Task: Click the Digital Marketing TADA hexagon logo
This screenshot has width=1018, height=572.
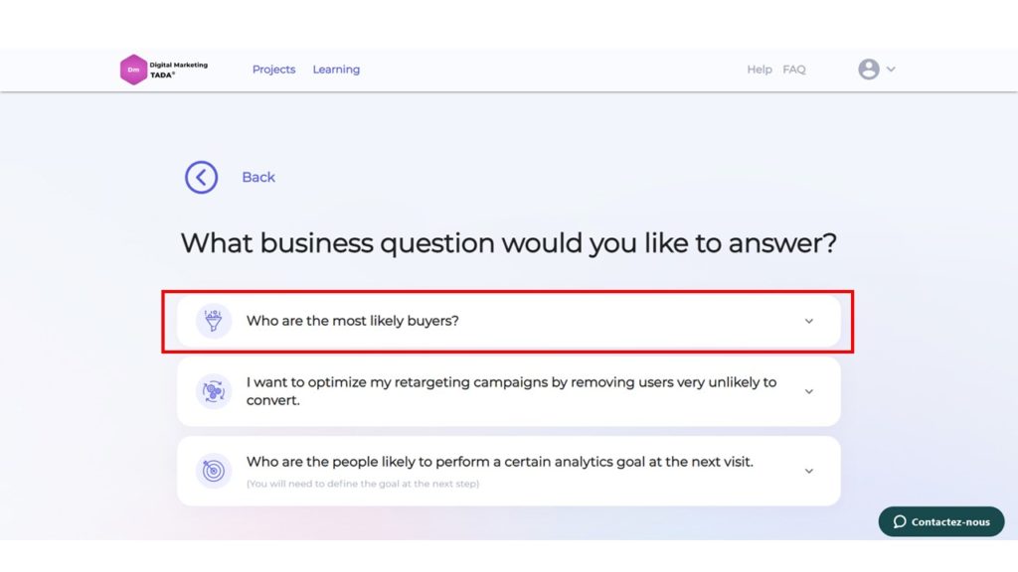Action: [x=133, y=70]
